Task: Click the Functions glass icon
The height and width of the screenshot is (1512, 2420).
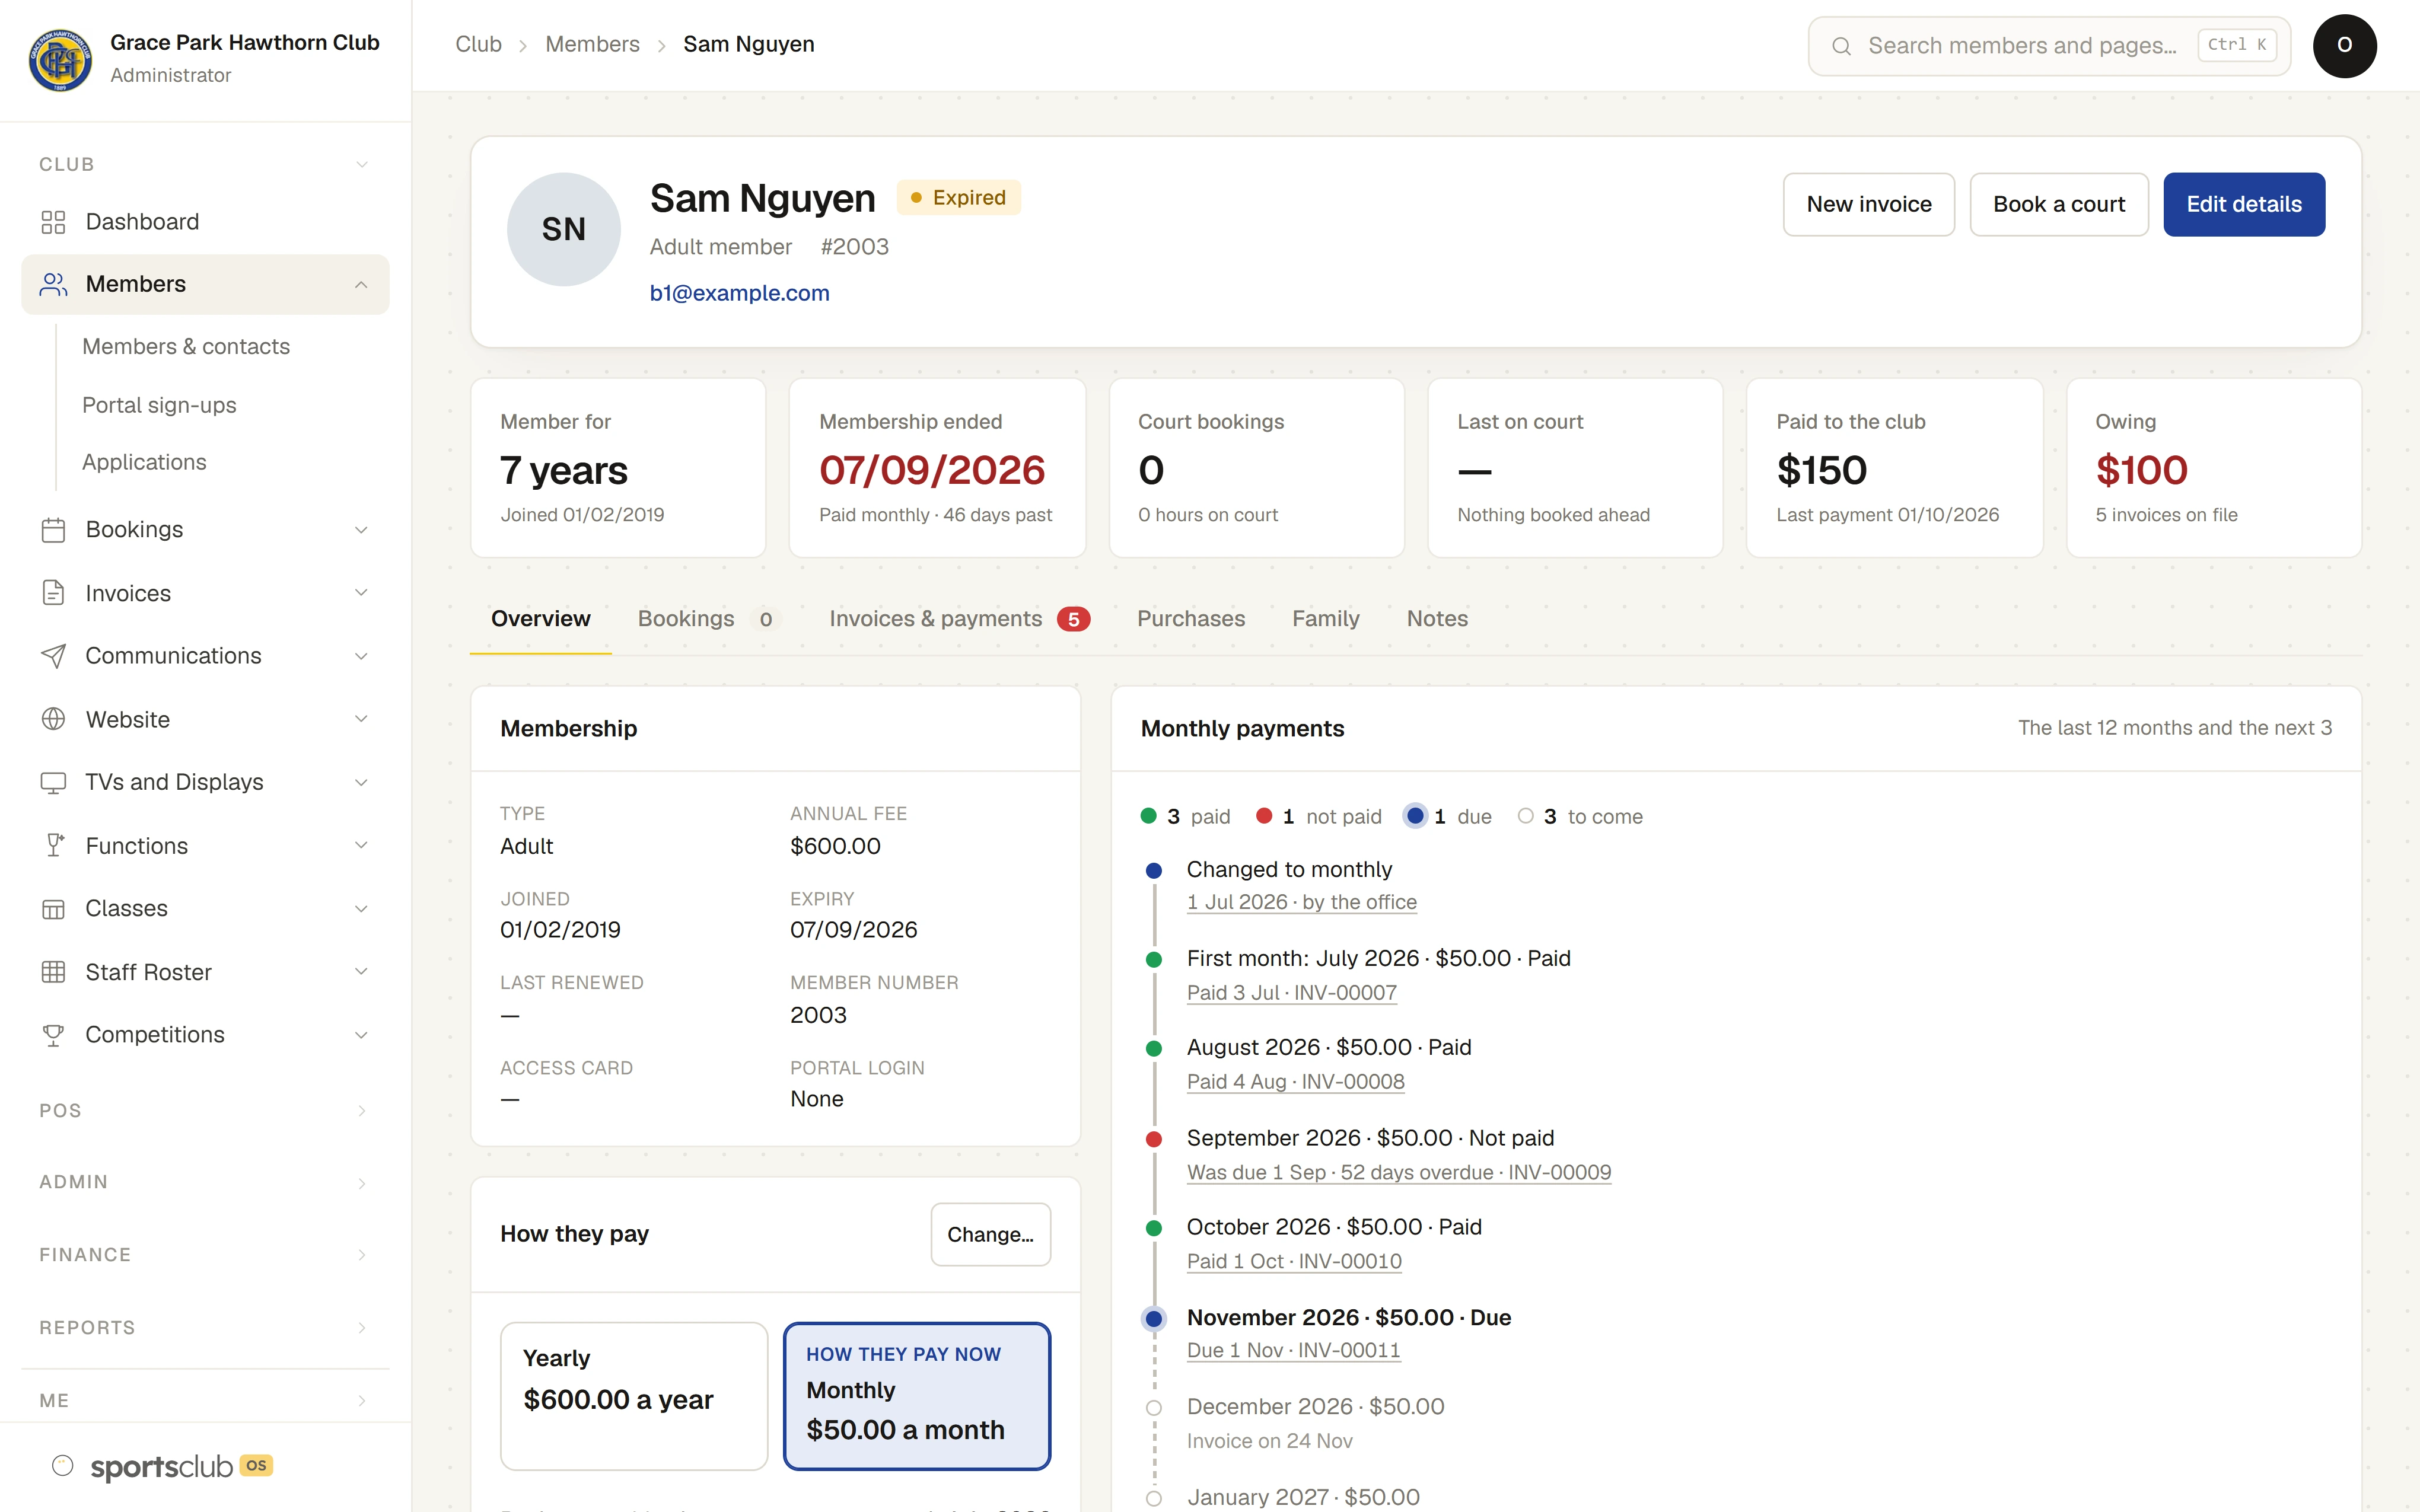Action: (x=53, y=846)
